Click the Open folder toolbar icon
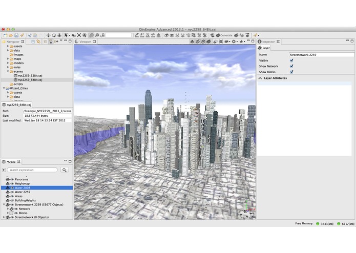Image resolution: width=356 pixels, height=253 pixels. coord(11,35)
